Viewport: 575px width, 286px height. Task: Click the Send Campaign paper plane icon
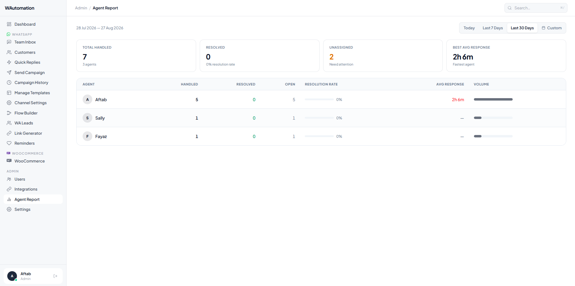(9, 72)
